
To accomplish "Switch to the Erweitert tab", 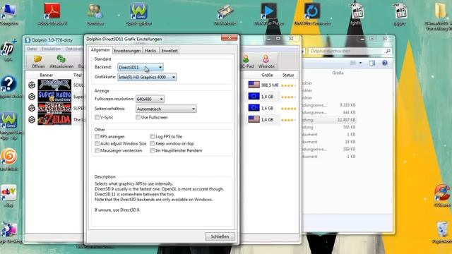I will [169, 51].
